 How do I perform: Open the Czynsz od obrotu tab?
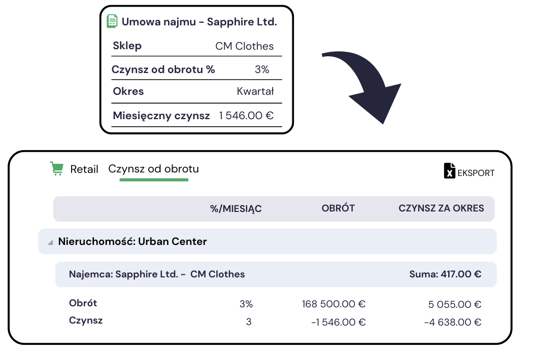(153, 169)
